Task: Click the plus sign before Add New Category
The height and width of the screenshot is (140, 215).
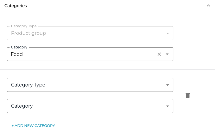Action: click(x=12, y=126)
